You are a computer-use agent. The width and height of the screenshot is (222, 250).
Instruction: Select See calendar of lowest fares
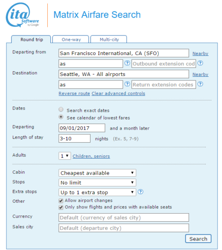[61, 117]
